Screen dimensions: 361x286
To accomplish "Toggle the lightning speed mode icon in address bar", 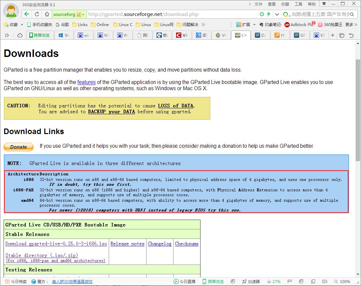I will pos(269,14).
